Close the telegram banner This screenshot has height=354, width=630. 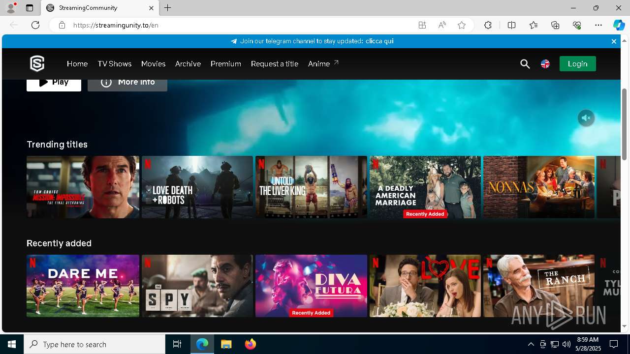pos(614,41)
